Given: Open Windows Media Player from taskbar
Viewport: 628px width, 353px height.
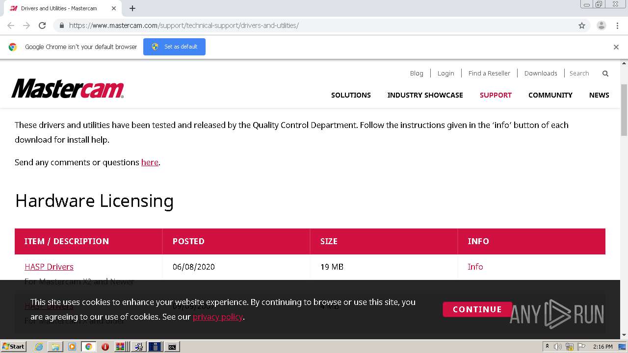Looking at the screenshot, I should click(72, 347).
